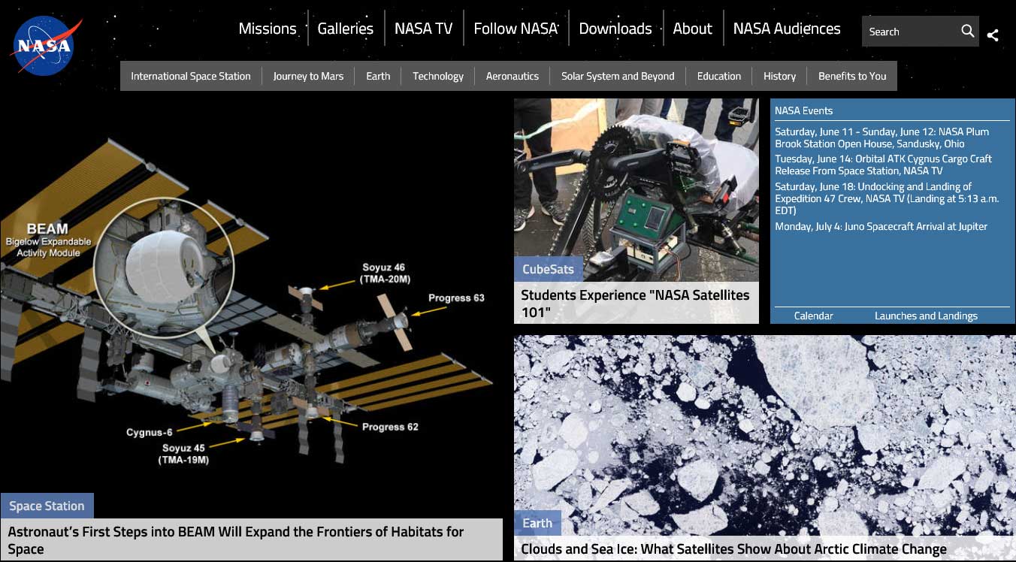Open the Juno Spacecraft Arrival event
The width and height of the screenshot is (1016, 562).
[881, 226]
